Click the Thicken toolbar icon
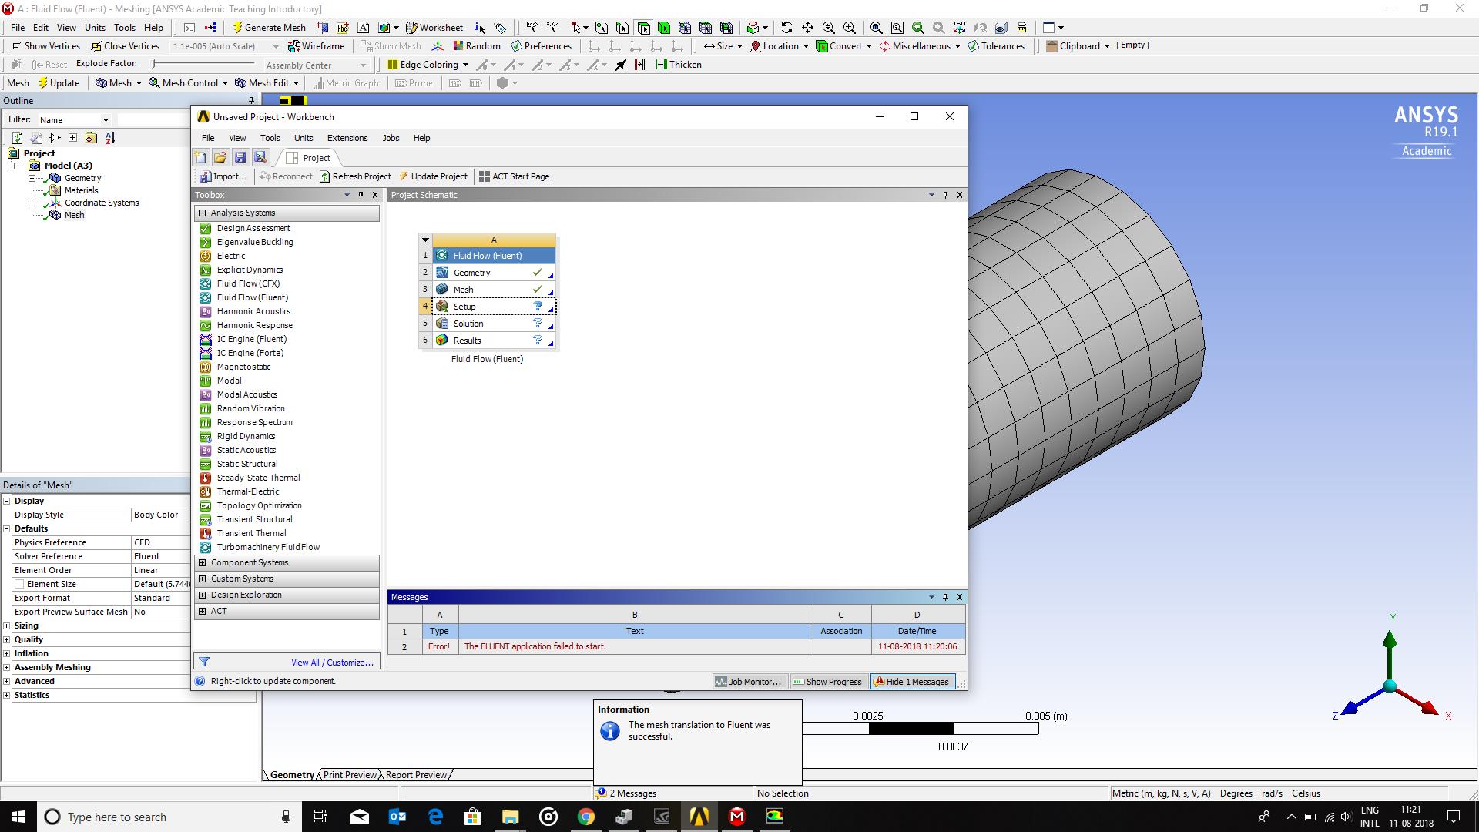 tap(679, 65)
